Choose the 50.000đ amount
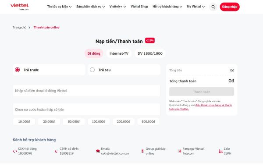The height and width of the screenshot is (166, 263). (74, 122)
